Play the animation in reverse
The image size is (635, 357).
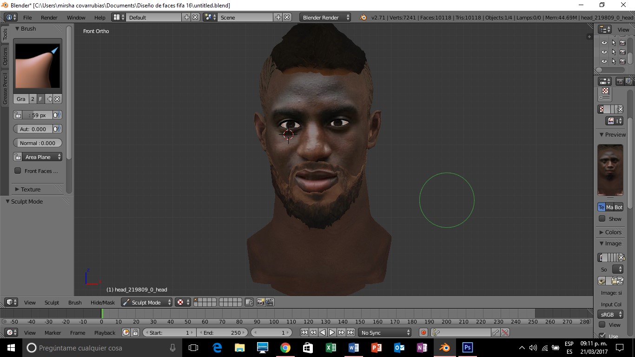pyautogui.click(x=323, y=332)
